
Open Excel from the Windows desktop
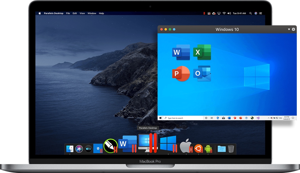[202, 52]
